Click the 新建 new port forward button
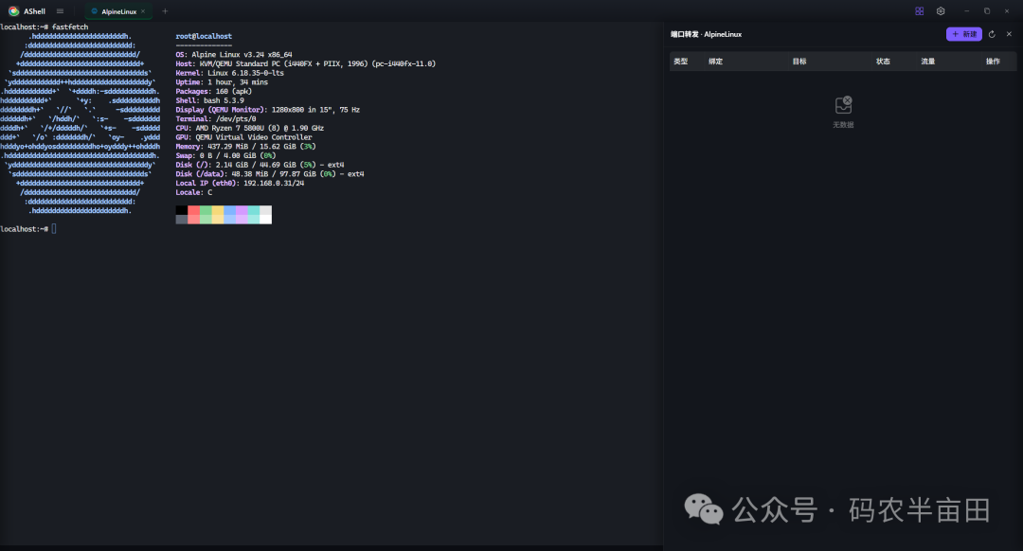The width and height of the screenshot is (1023, 551). [963, 34]
